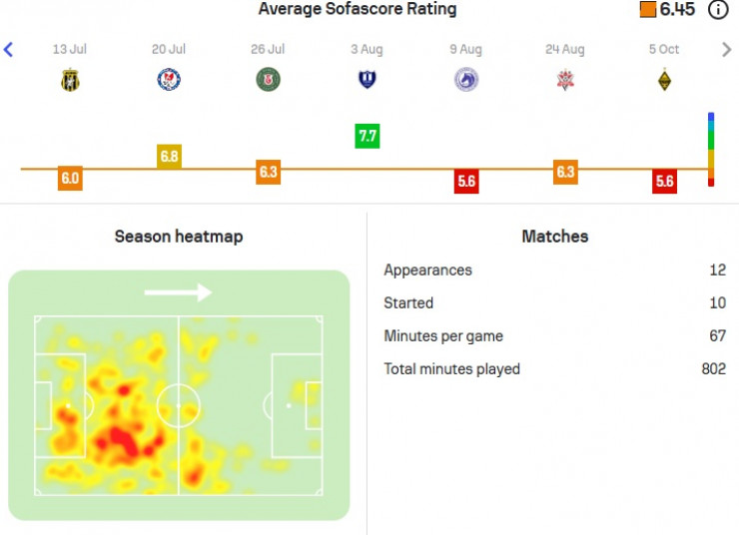The width and height of the screenshot is (739, 535).
Task: Select the 6.0 rating marker
Action: tap(70, 179)
